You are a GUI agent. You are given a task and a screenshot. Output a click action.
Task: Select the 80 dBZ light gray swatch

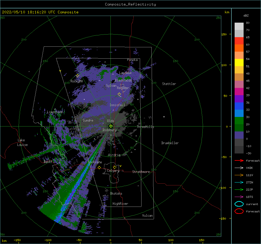pyautogui.click(x=239, y=26)
